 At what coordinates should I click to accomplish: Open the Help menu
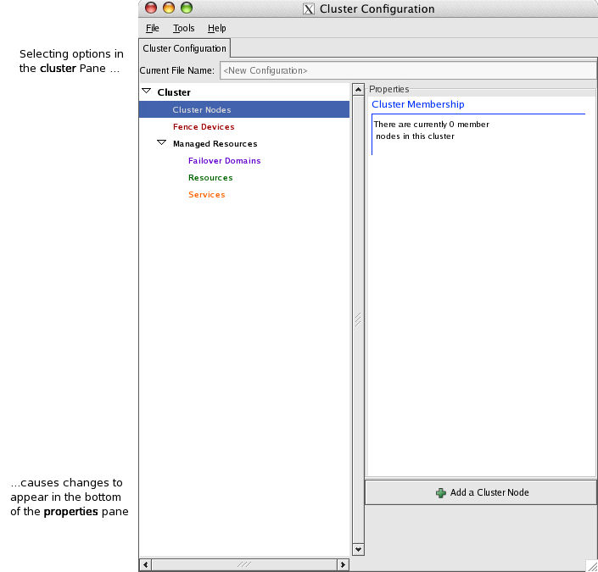[x=217, y=28]
